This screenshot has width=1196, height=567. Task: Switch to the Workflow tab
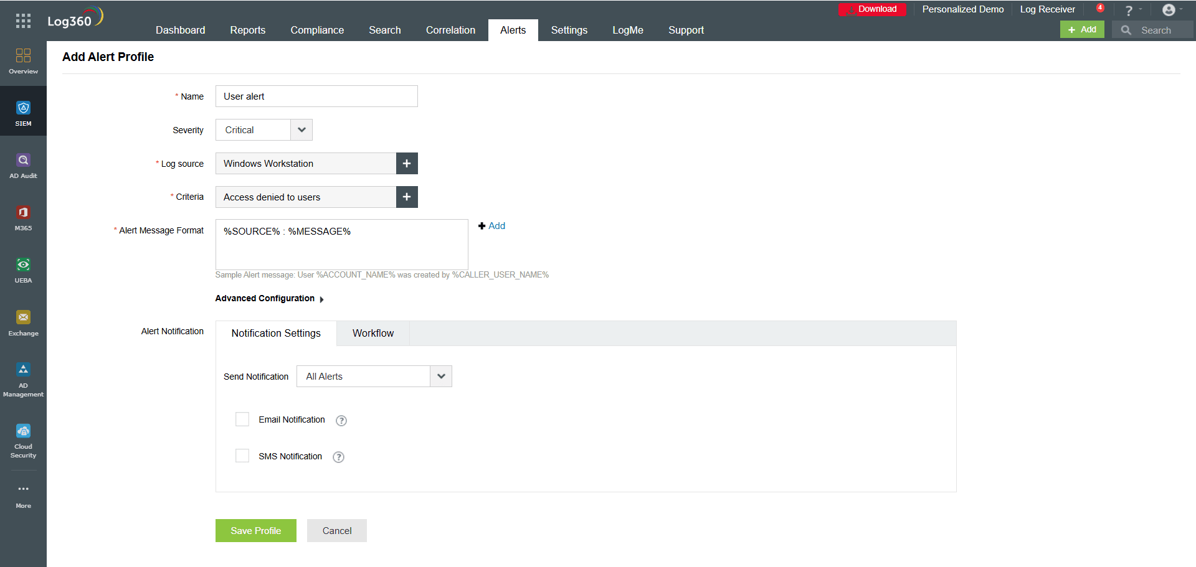(373, 333)
